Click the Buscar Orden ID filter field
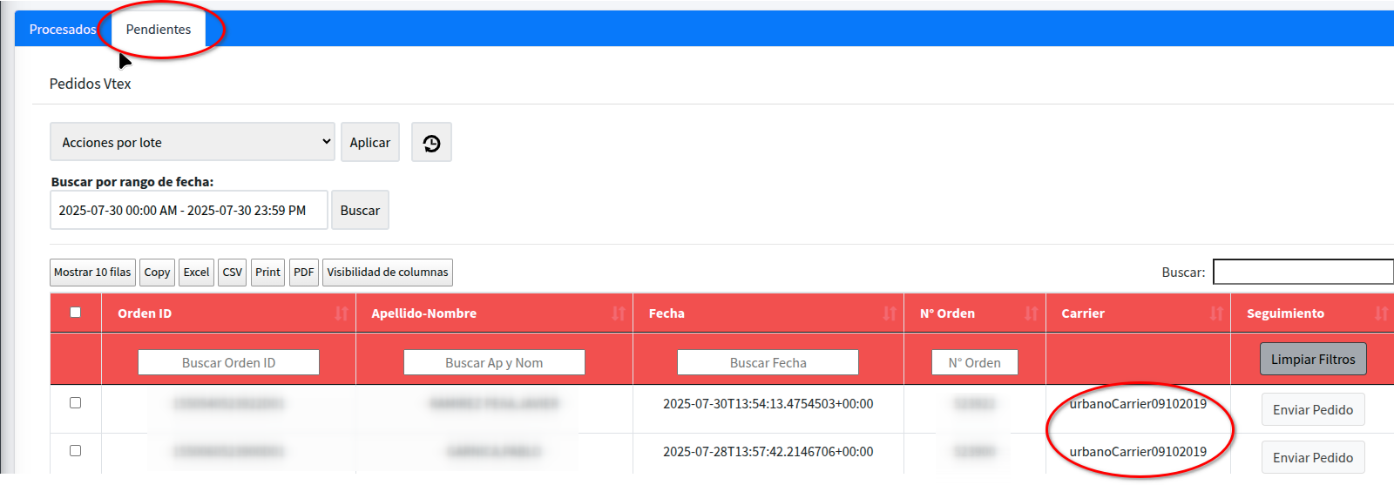The image size is (1394, 485). 228,363
